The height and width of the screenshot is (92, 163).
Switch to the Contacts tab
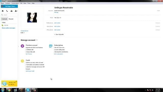[x=4, y=19]
